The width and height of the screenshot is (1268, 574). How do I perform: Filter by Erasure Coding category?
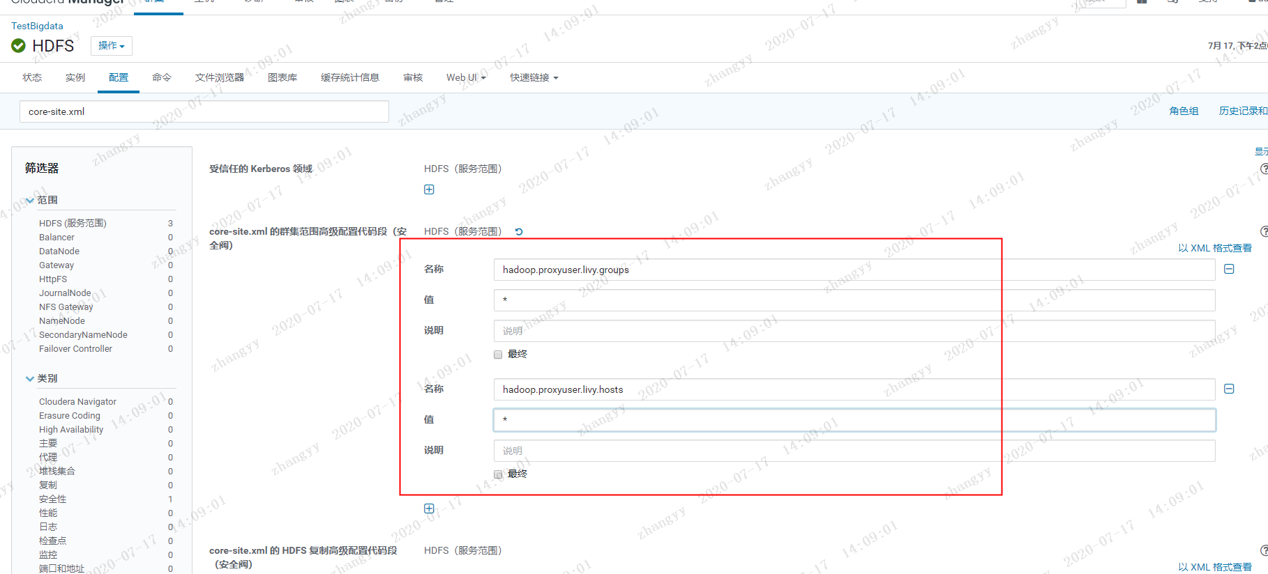tap(70, 416)
